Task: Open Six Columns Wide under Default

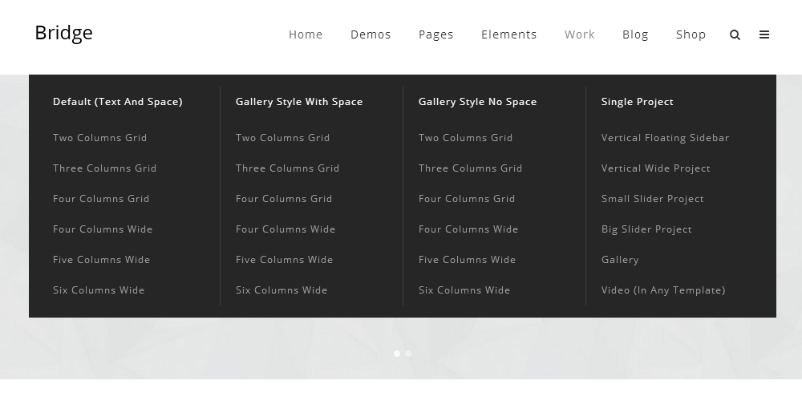Action: click(x=99, y=290)
